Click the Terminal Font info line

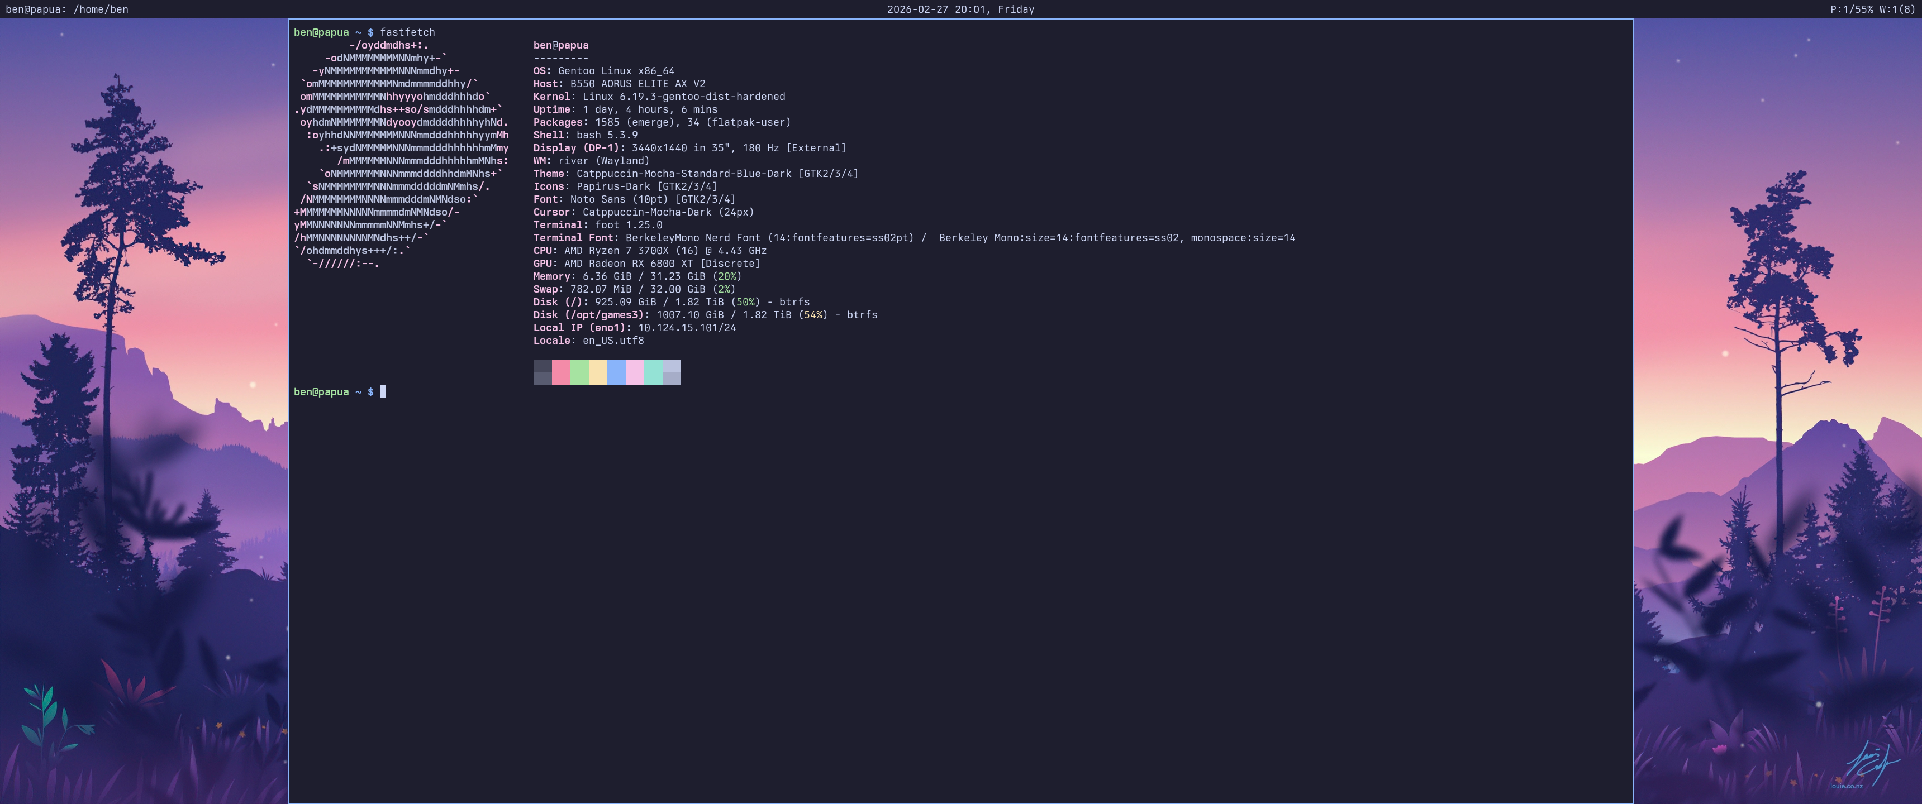pyautogui.click(x=914, y=238)
